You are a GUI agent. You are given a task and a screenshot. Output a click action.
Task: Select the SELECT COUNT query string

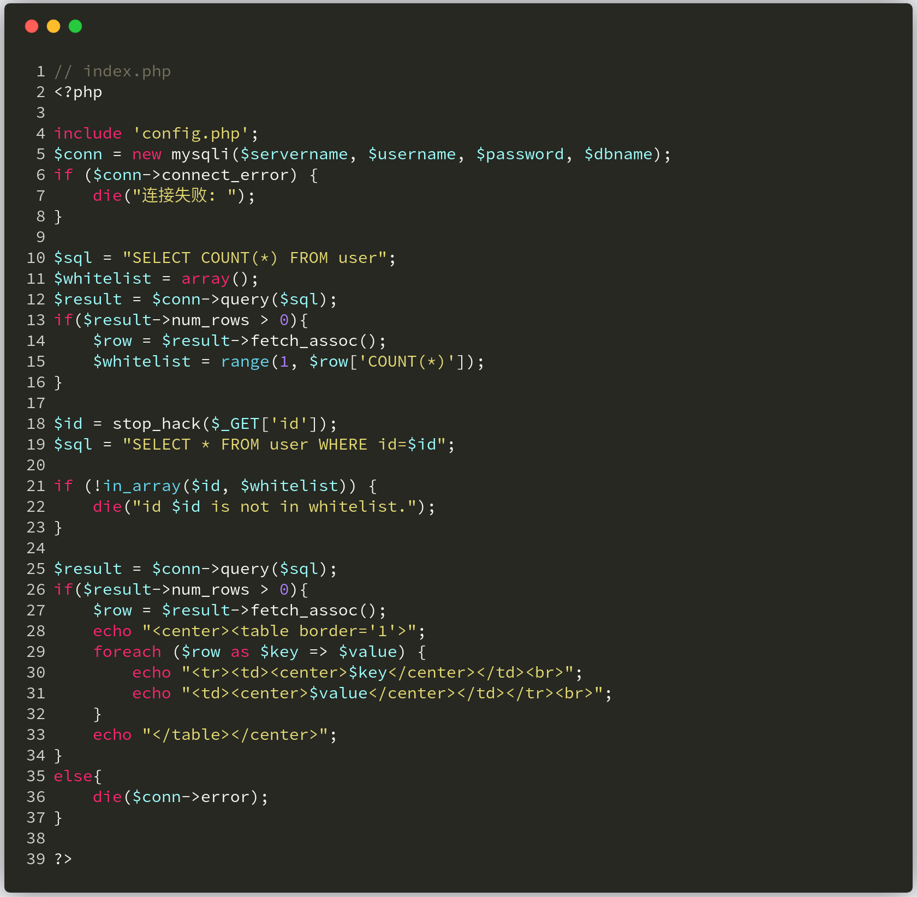[x=257, y=257]
